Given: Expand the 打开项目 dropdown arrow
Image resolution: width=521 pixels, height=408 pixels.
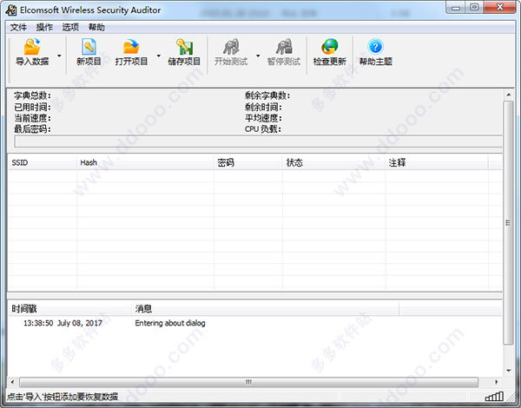Looking at the screenshot, I should pyautogui.click(x=159, y=56).
